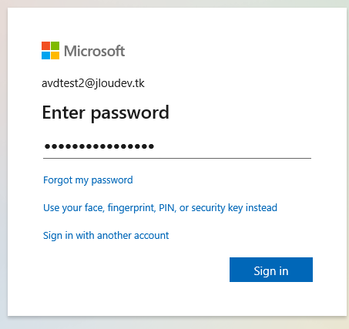Click the blue Sign in button
Image resolution: width=349 pixels, height=329 pixels.
[x=271, y=270]
